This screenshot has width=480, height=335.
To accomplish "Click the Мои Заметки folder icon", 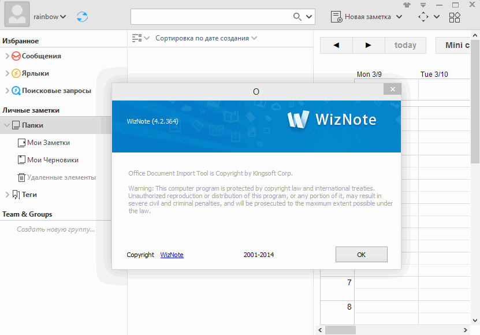I will coord(21,143).
